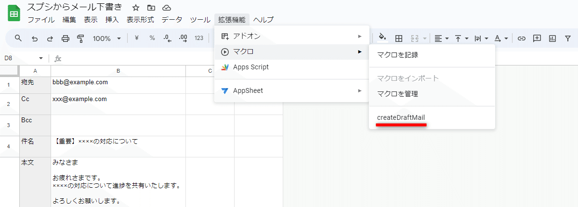Open the 100% zoom dropdown
Image resolution: width=578 pixels, height=207 pixels.
106,39
